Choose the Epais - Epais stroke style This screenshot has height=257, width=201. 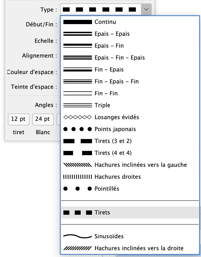click(112, 34)
